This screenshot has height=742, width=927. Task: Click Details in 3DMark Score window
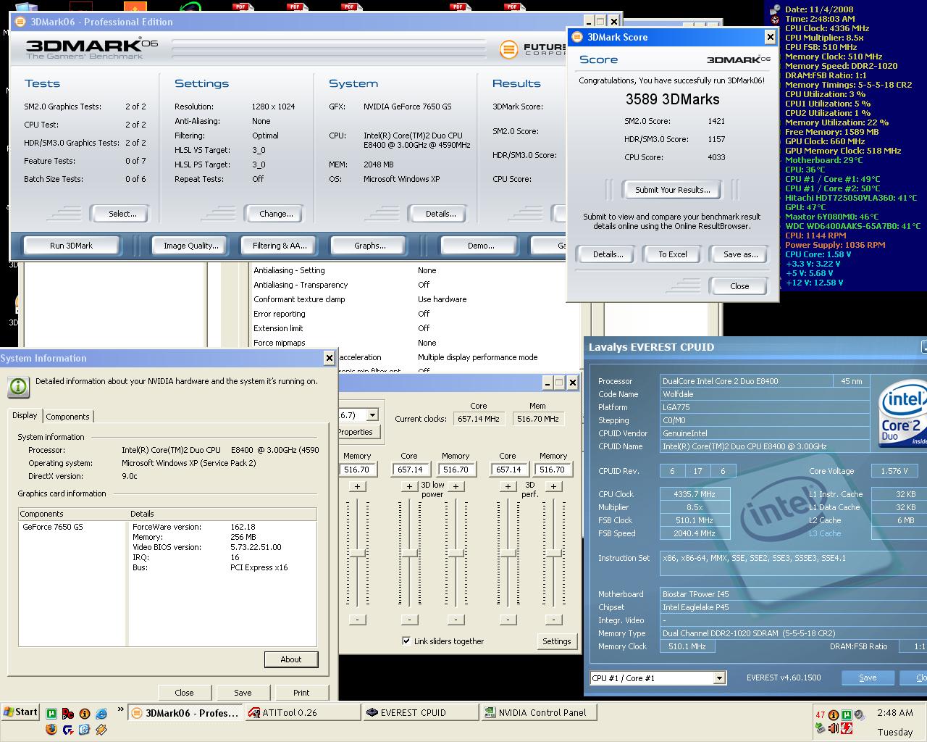[x=608, y=254]
